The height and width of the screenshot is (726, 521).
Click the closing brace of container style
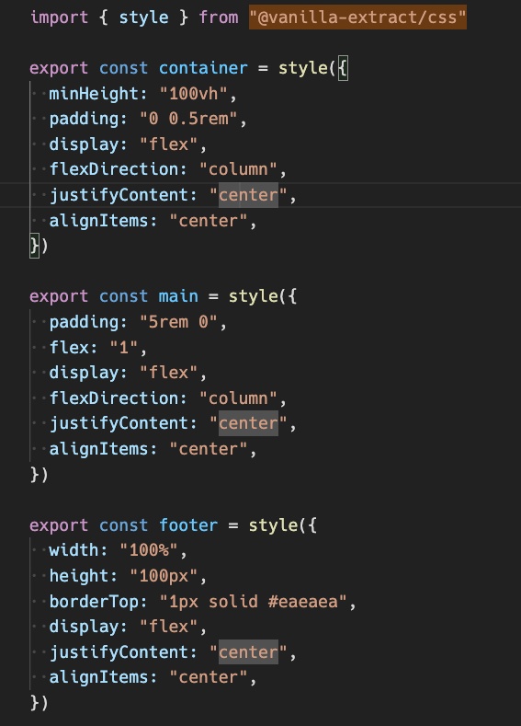[x=34, y=246]
